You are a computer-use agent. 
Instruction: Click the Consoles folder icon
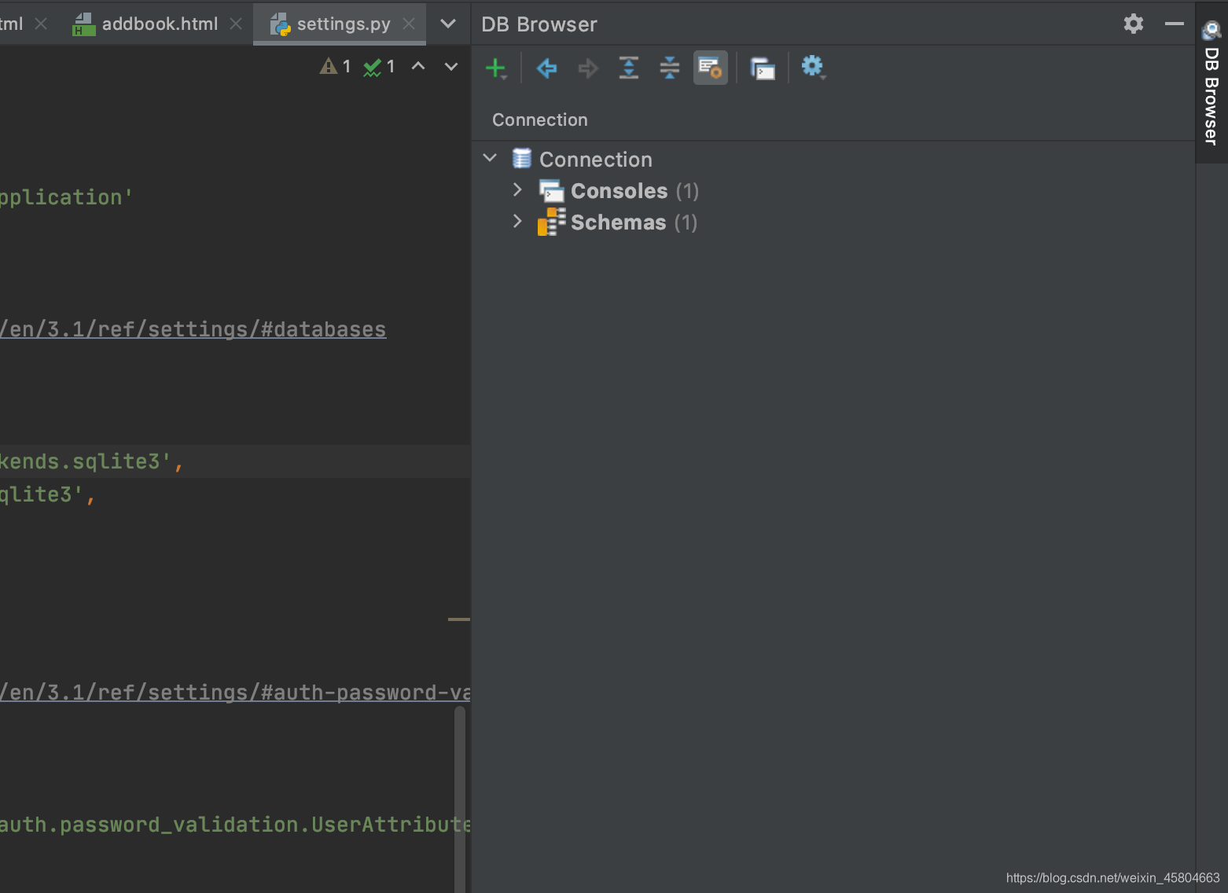click(x=551, y=191)
